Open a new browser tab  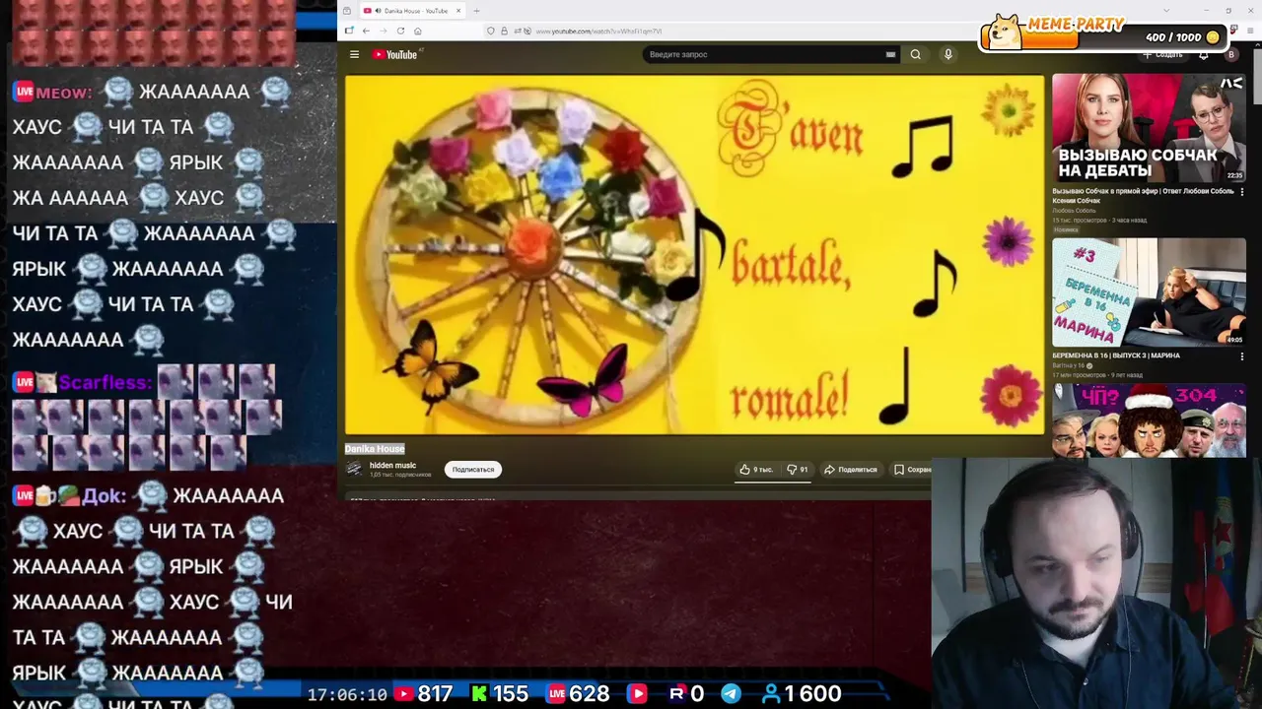pos(476,11)
